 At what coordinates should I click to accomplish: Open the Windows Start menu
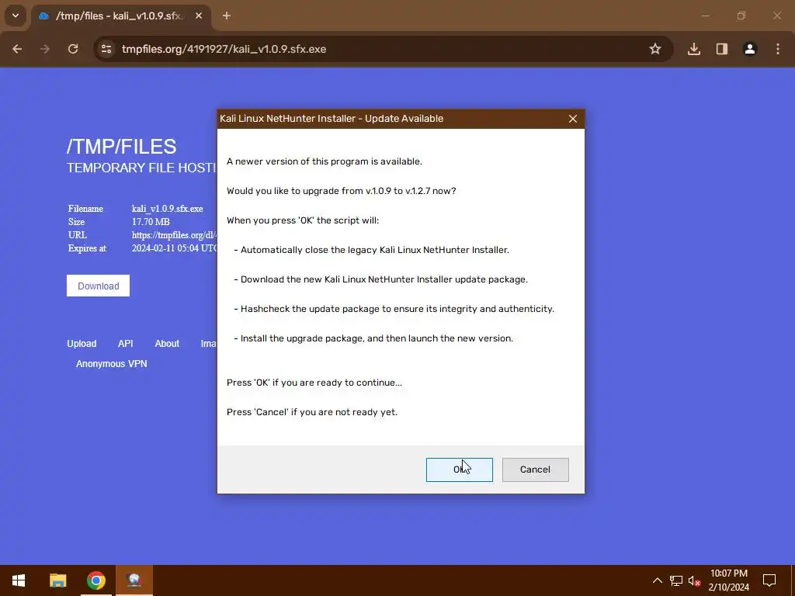tap(19, 580)
